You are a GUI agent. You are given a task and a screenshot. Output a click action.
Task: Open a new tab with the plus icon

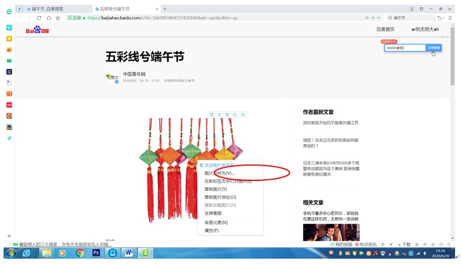(165, 9)
